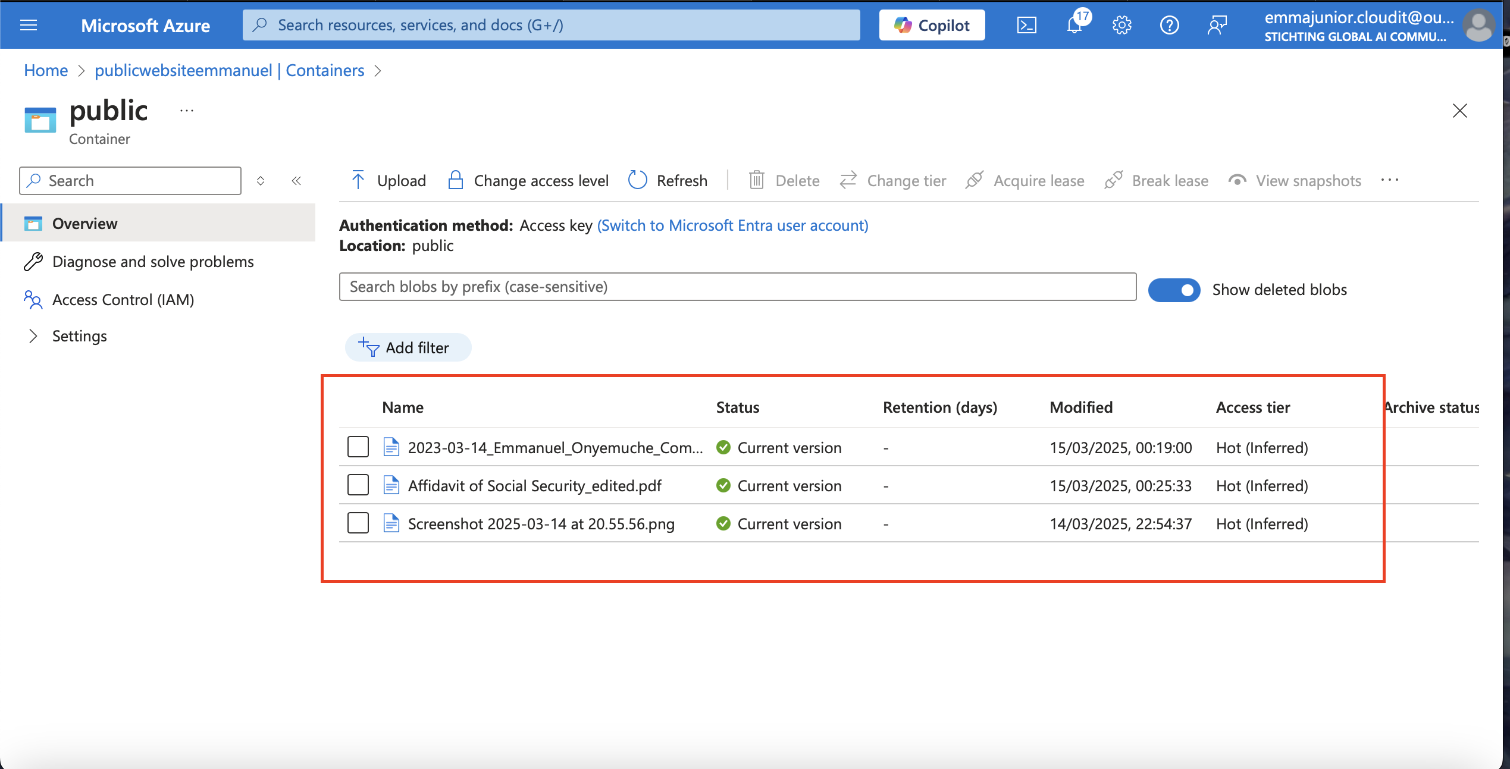Sort by the Status column header
1510x769 pixels.
click(x=738, y=407)
